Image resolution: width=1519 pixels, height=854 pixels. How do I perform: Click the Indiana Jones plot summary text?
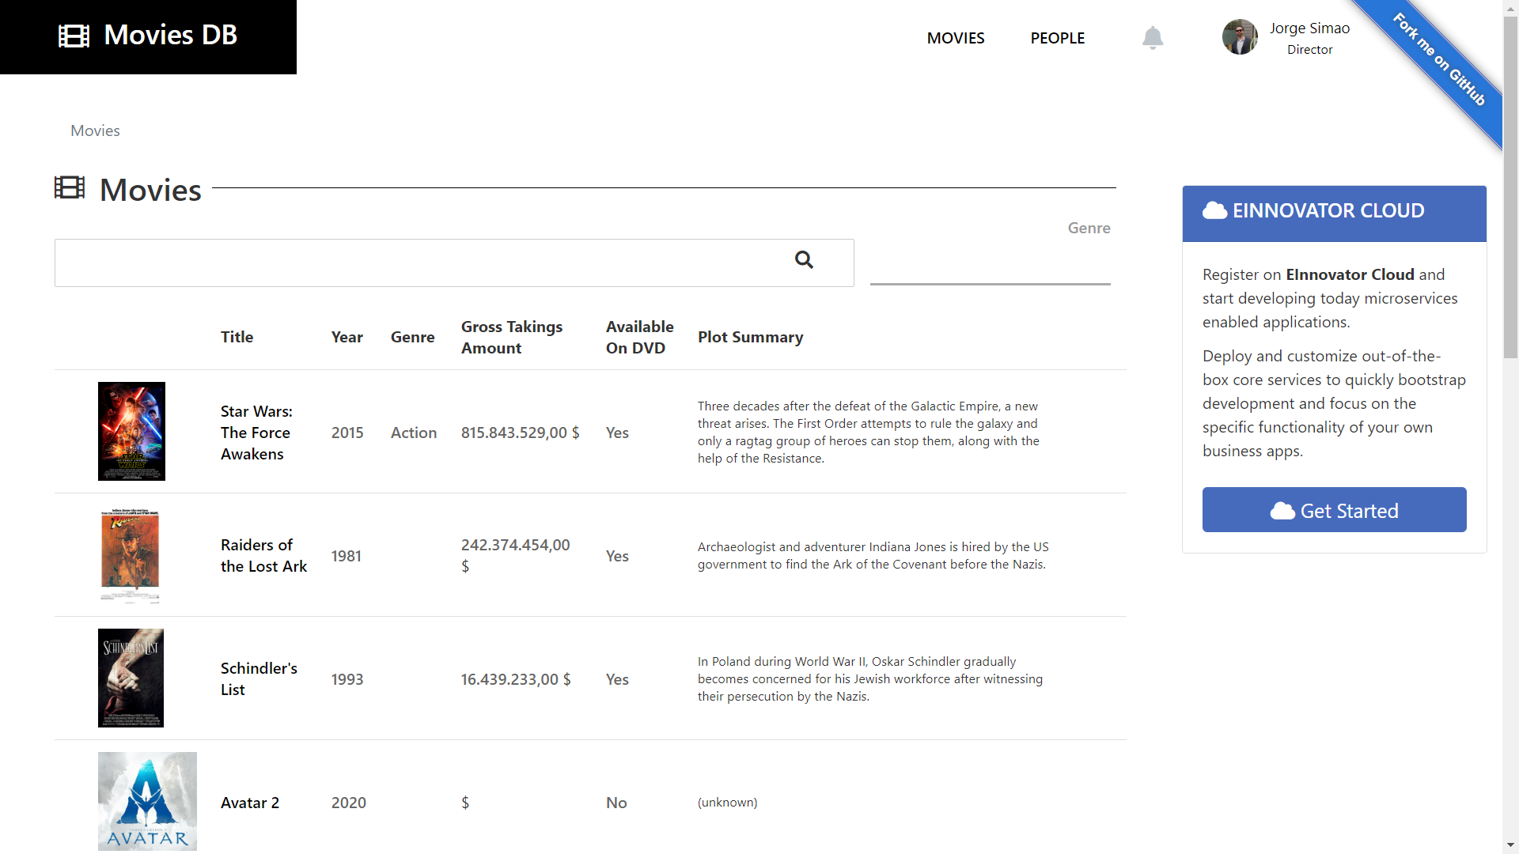873,555
